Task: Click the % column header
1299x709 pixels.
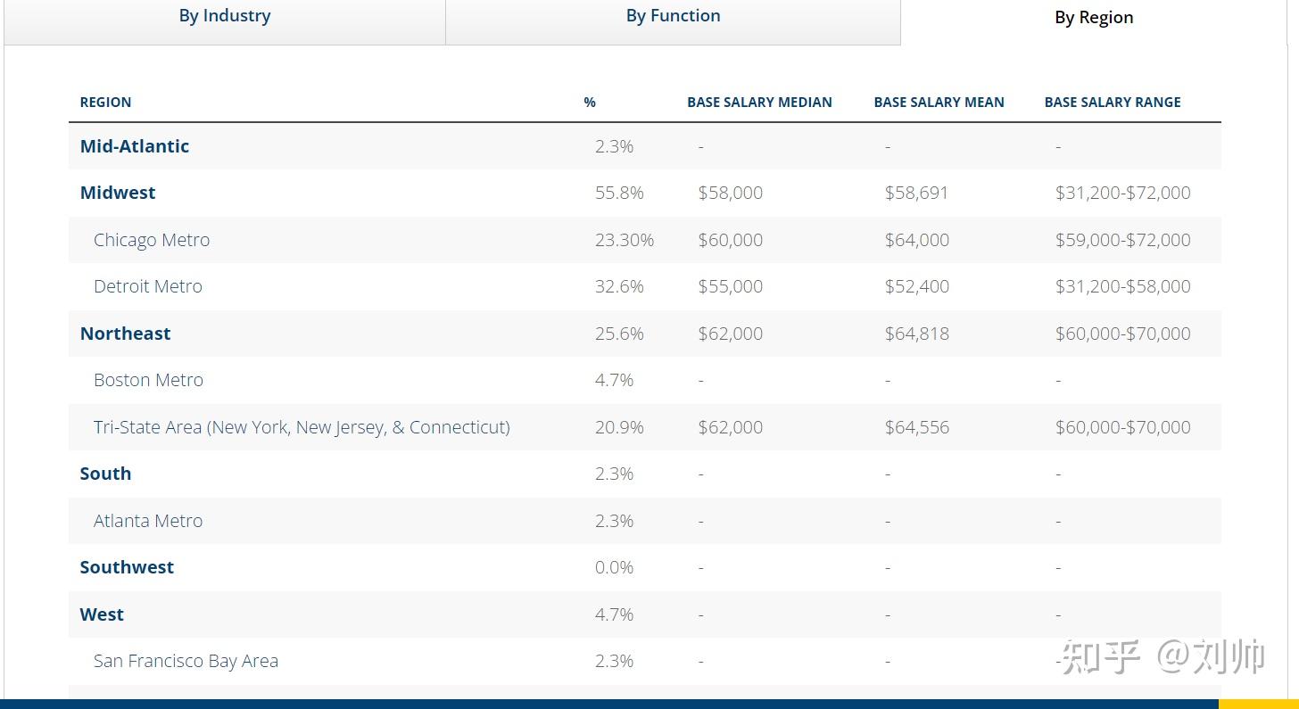Action: coord(590,103)
